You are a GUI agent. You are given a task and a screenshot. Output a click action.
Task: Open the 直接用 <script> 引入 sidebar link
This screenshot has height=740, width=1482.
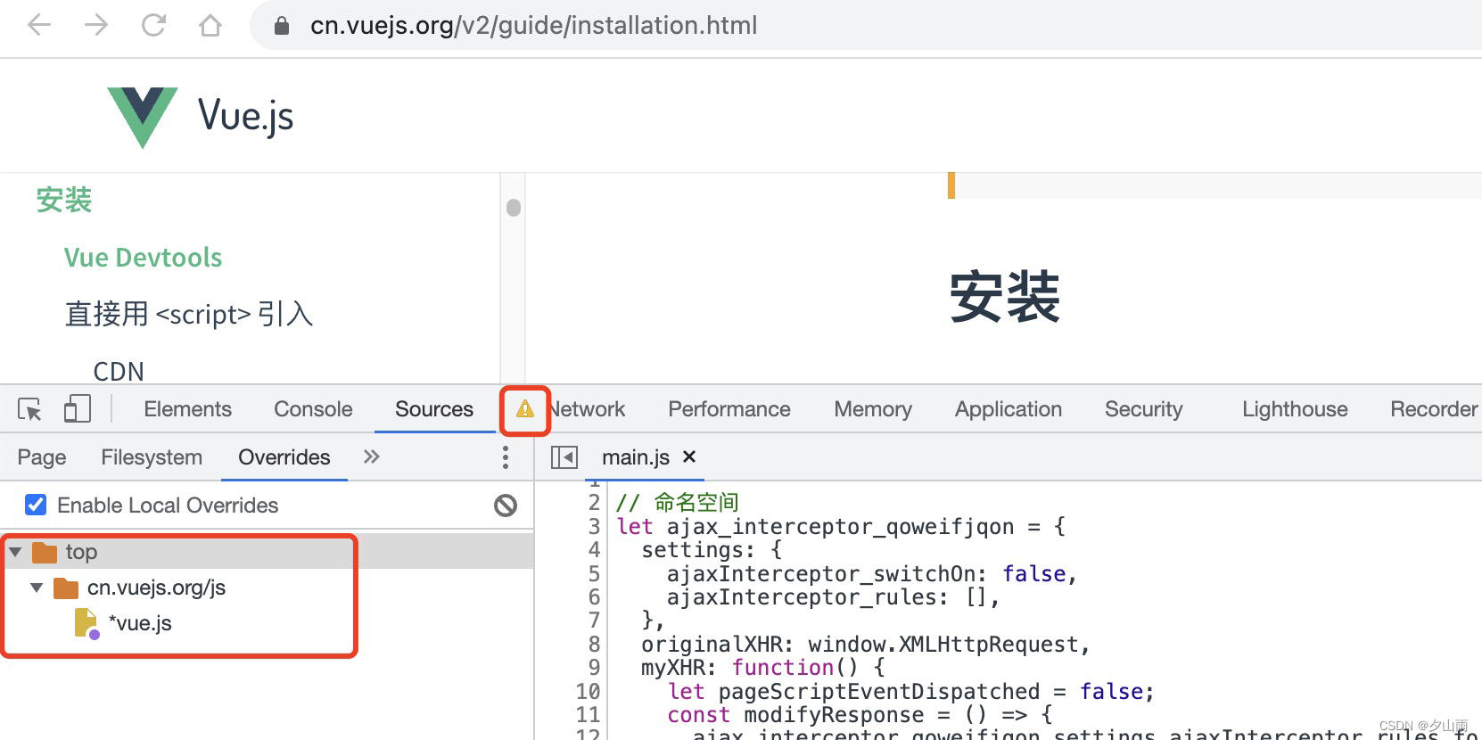pos(189,314)
